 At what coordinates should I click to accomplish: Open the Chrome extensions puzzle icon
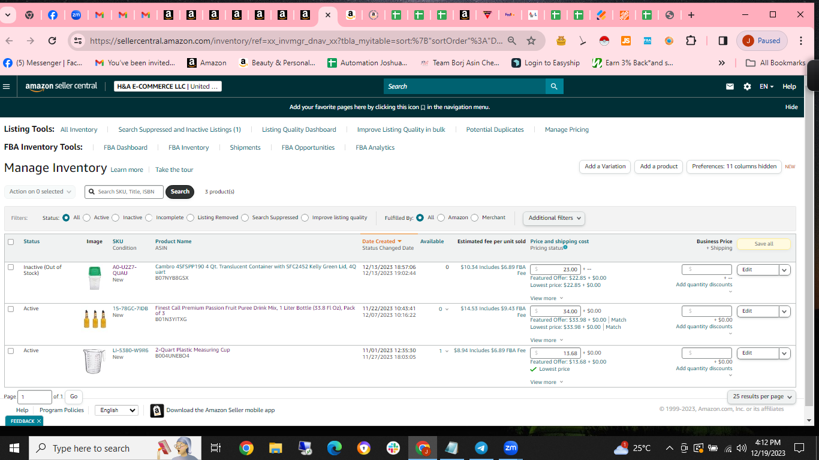691,41
